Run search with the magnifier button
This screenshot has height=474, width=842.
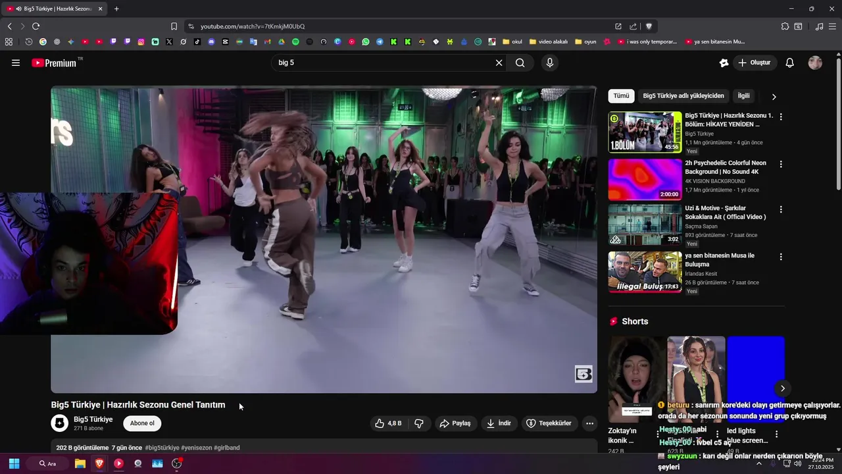pos(520,63)
